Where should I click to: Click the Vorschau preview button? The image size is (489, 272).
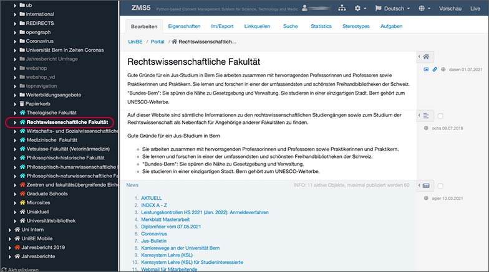(450, 9)
